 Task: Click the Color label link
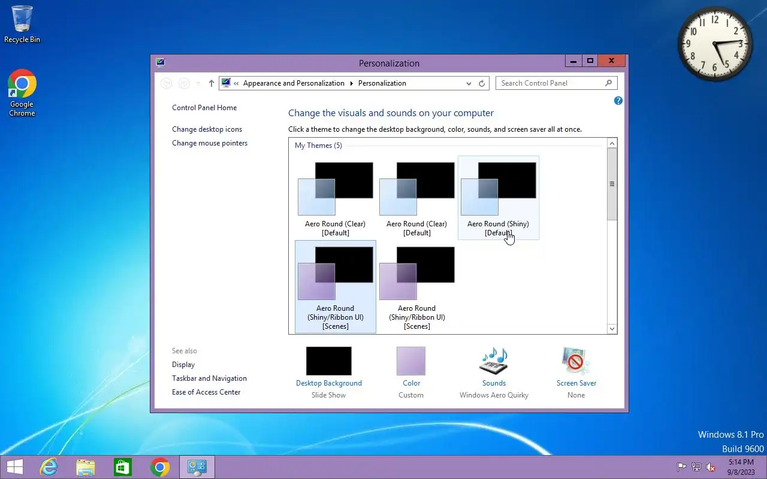[411, 383]
